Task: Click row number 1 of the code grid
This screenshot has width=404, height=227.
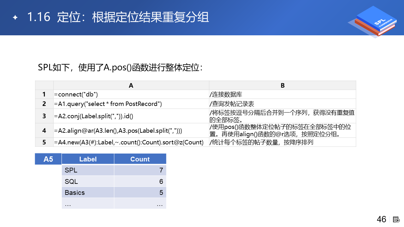Action: [x=44, y=94]
